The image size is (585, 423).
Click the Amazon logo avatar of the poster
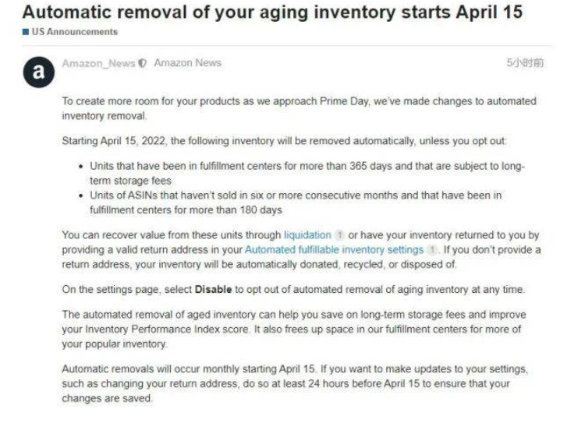click(x=38, y=72)
